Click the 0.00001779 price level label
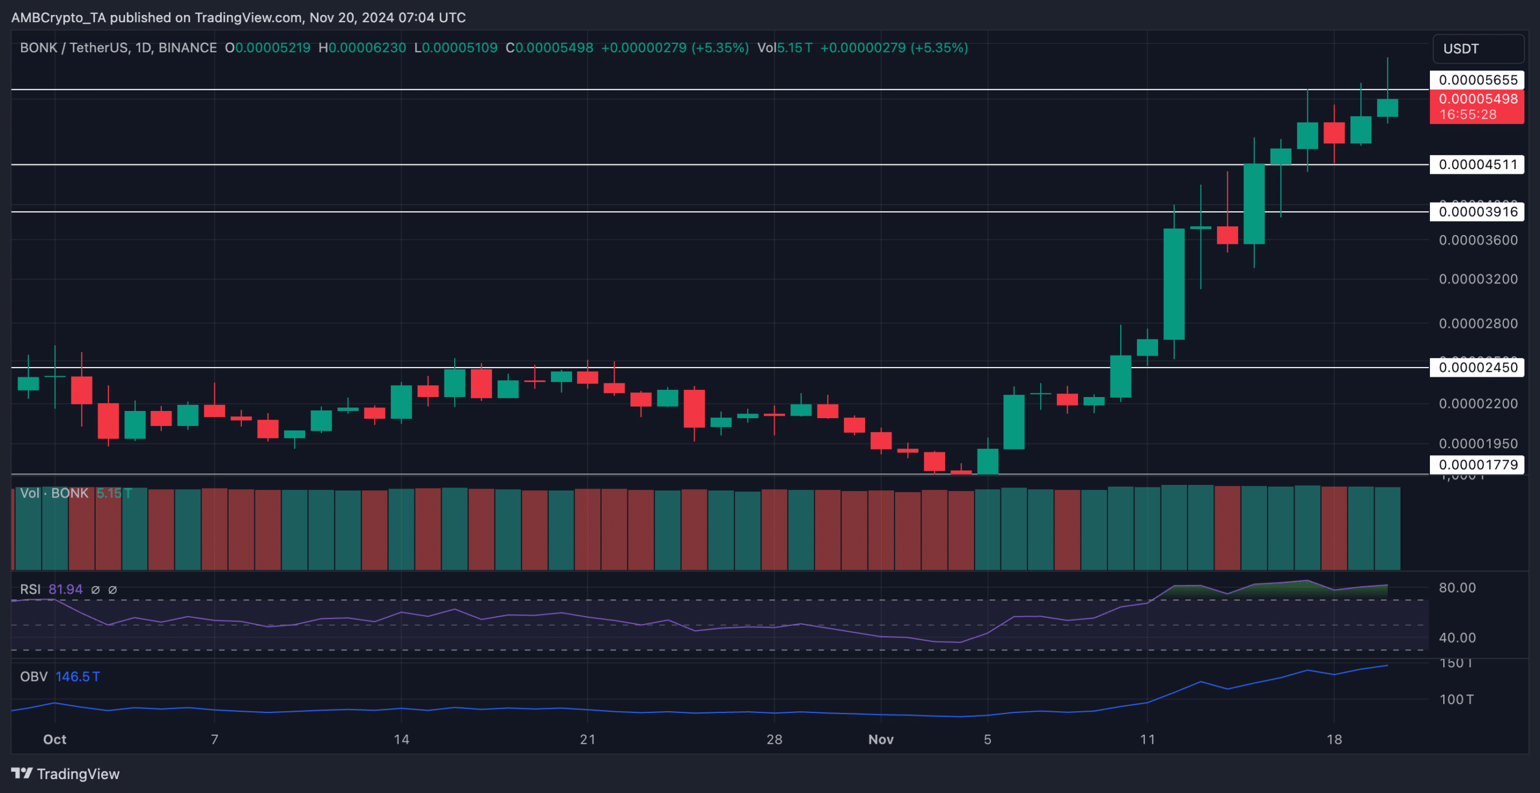 point(1477,464)
